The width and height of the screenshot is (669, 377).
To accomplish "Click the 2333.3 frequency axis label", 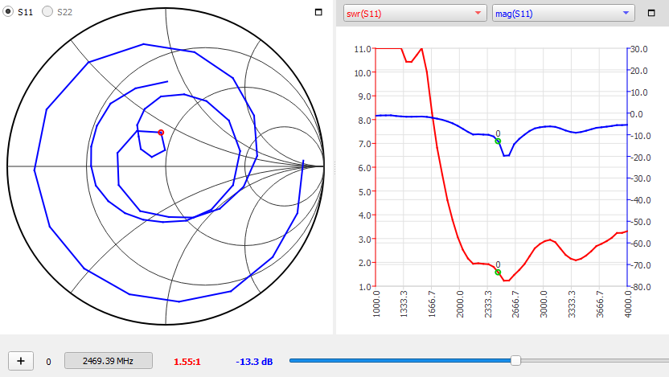I will tap(487, 304).
